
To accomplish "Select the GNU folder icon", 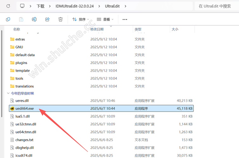I will 12,47.
